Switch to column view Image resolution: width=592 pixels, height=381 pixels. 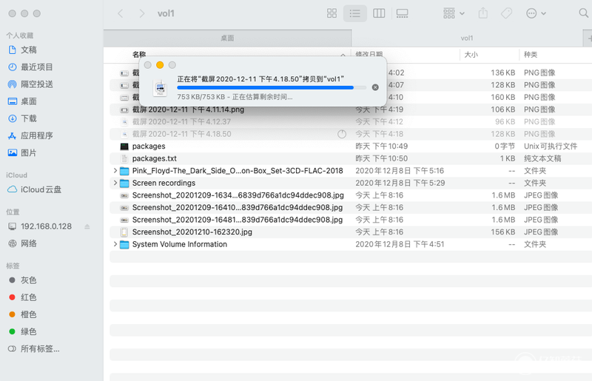pos(379,13)
